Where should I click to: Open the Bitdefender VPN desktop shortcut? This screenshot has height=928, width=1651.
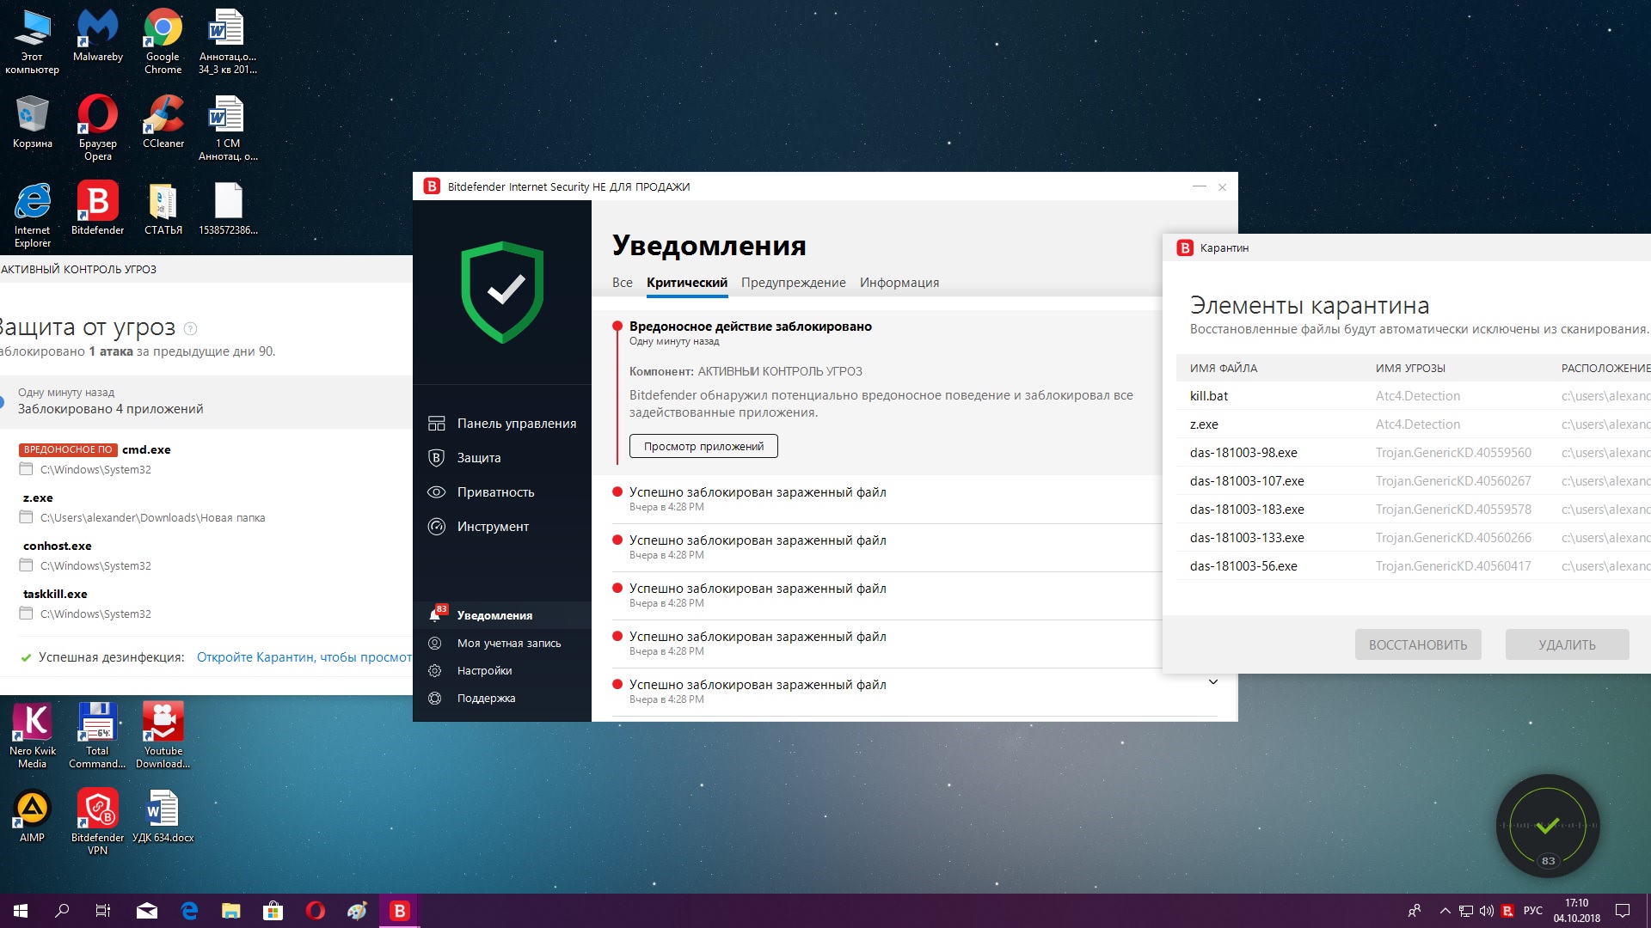point(98,822)
